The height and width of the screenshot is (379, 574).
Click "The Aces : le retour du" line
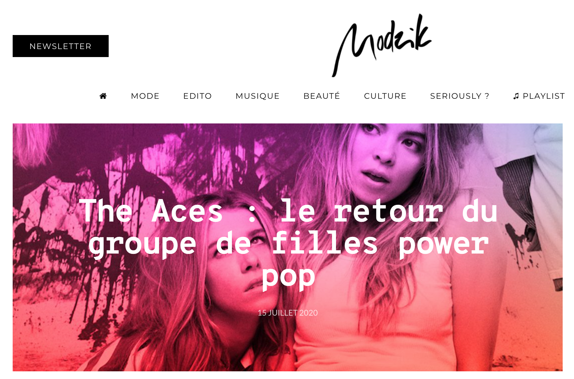(x=288, y=211)
